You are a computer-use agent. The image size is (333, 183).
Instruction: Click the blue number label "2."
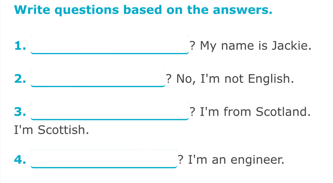pyautogui.click(x=20, y=78)
